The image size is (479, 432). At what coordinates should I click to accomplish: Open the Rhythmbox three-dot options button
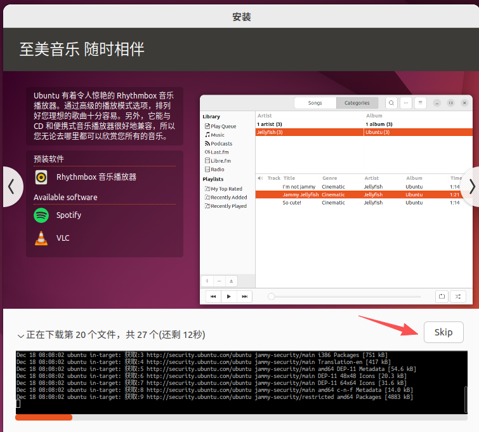coord(405,103)
